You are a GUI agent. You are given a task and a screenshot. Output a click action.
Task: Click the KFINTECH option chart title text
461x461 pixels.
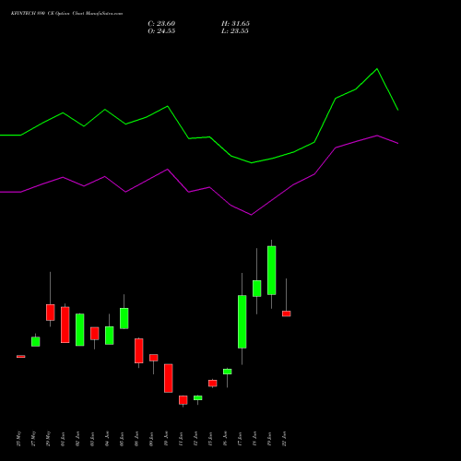66,14
